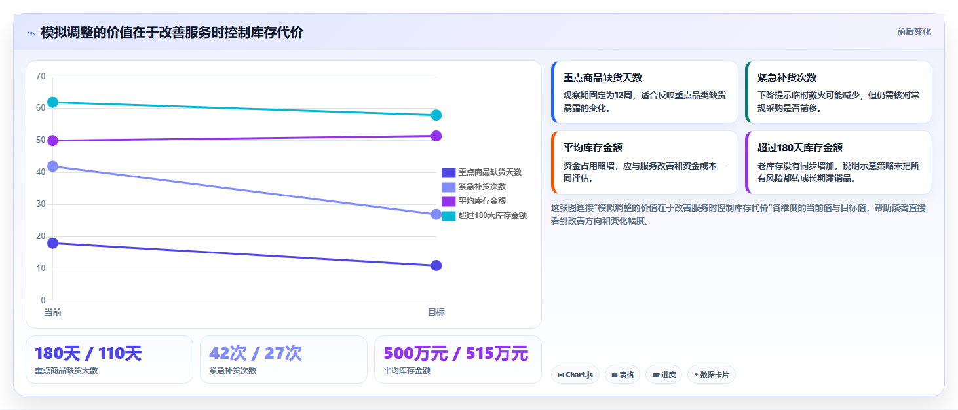This screenshot has height=410, width=958.
Task: Click the 紧急补货次数 label under 42次 / 27次
Action: tap(233, 371)
